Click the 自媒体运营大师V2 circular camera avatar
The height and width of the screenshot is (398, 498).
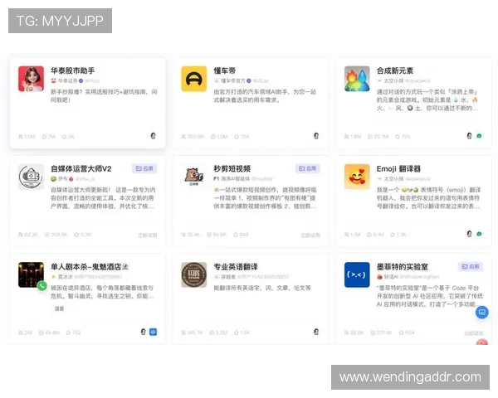(x=31, y=177)
